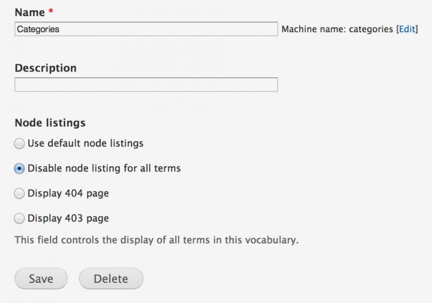Click the red required asterisk beside Name
Image resolution: width=432 pixels, height=303 pixels.
tap(51, 11)
